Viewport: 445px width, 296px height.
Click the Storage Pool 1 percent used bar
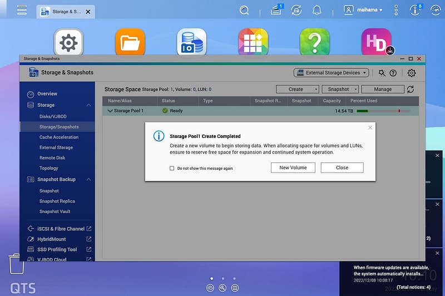[x=383, y=111]
